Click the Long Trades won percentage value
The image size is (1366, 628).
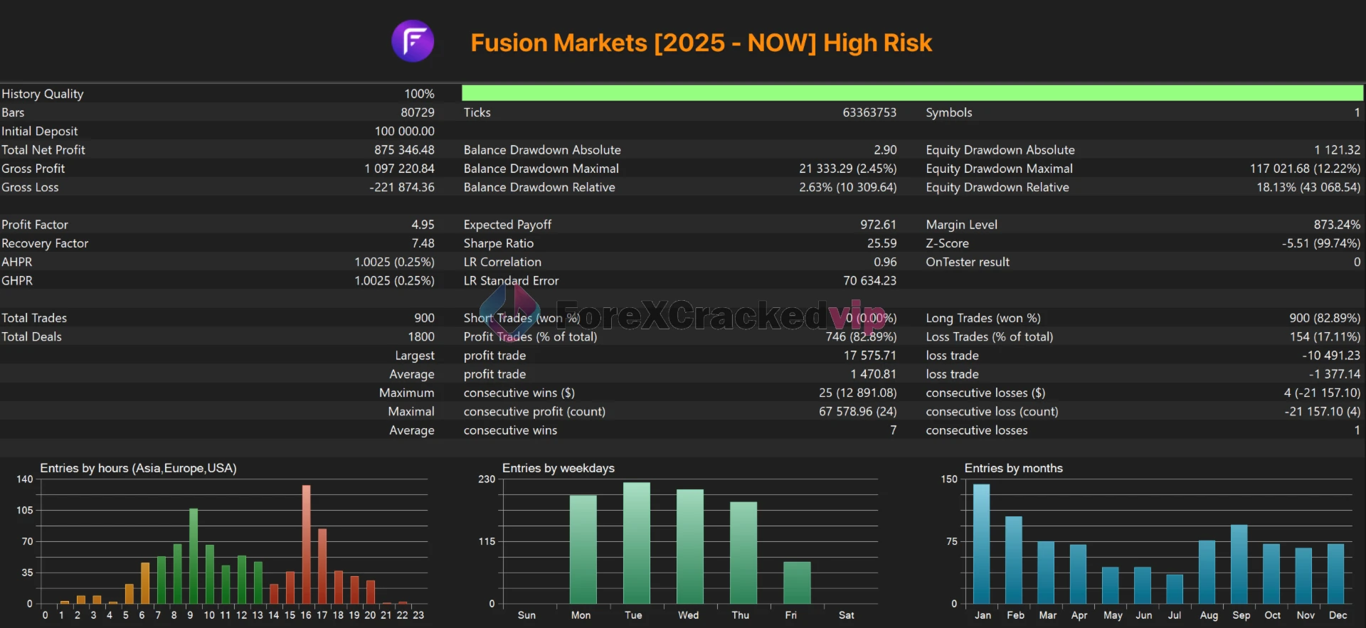1324,318
